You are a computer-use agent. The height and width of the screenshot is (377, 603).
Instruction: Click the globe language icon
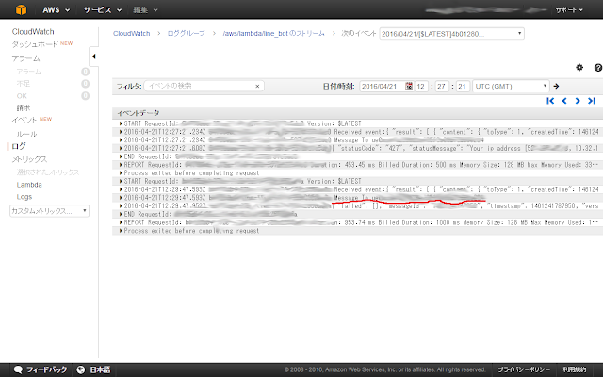click(80, 369)
